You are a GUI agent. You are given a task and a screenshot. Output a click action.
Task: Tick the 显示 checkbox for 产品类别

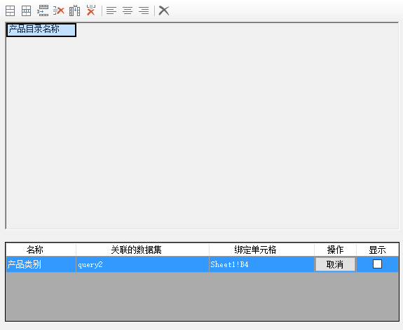[x=377, y=264]
